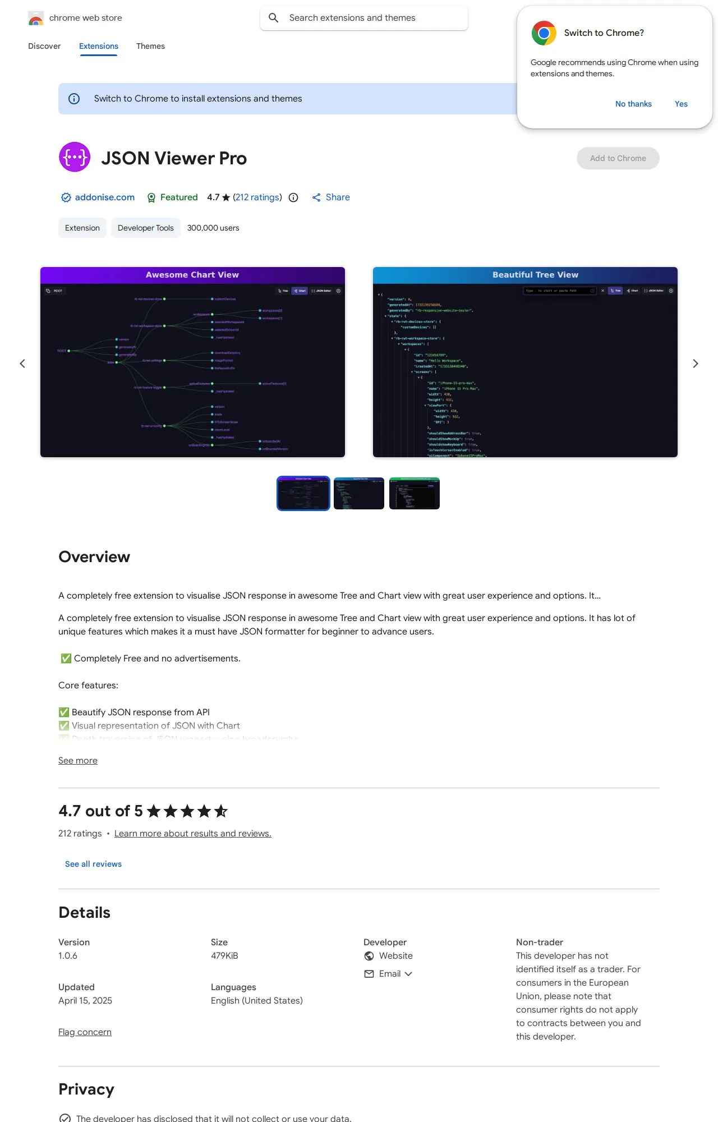Advance carousel with right arrow
The image size is (718, 1122).
pos(696,364)
